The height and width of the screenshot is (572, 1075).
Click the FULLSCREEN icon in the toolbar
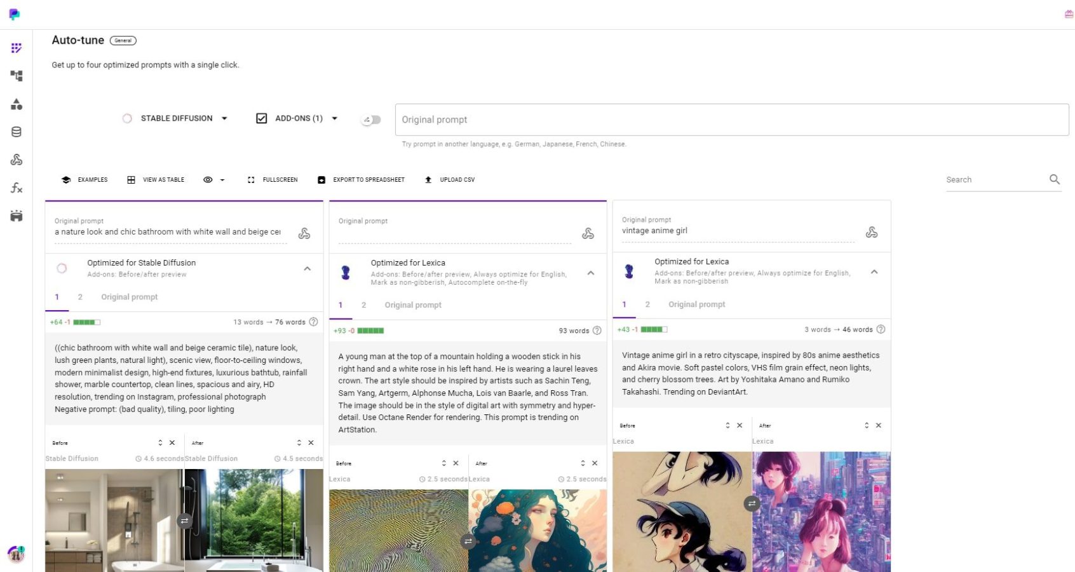click(252, 180)
